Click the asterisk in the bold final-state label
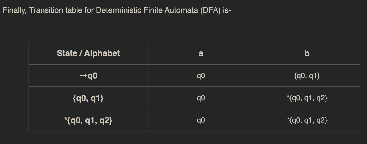Viewport: 367px width, 144px height. point(65,120)
